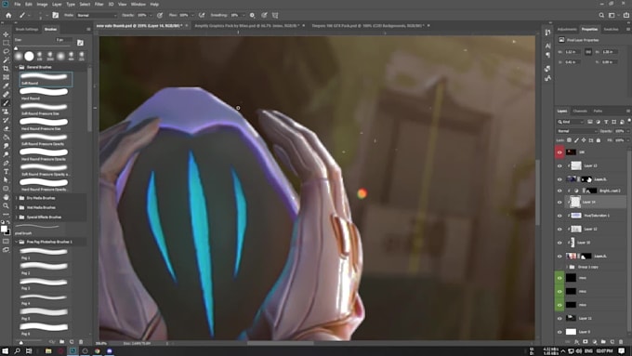
Task: Add layer mask at Layers panel bottom
Action: pyautogui.click(x=586, y=342)
